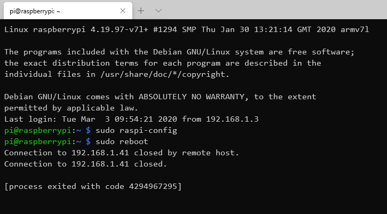Click the 'The programs included' text line

[179, 52]
